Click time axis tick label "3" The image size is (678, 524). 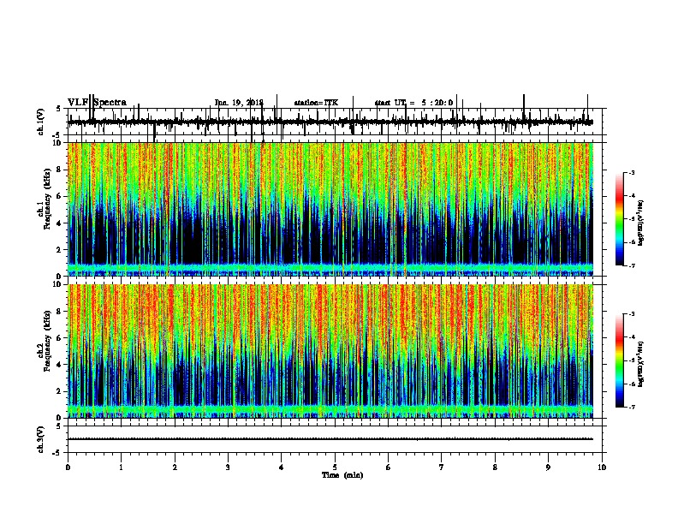coord(228,467)
